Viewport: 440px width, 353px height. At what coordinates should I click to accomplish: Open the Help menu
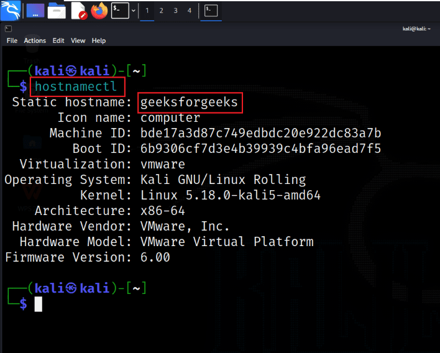99,40
